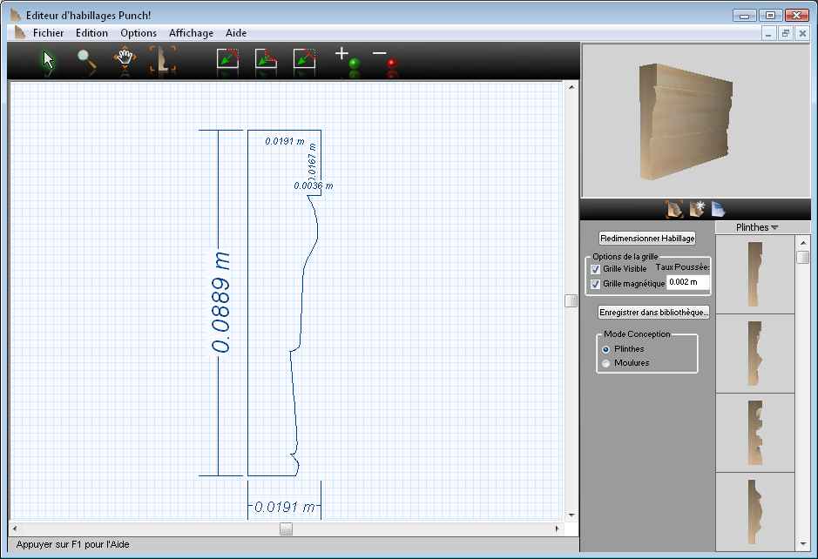Click the document icon left of Fichier

pos(20,33)
